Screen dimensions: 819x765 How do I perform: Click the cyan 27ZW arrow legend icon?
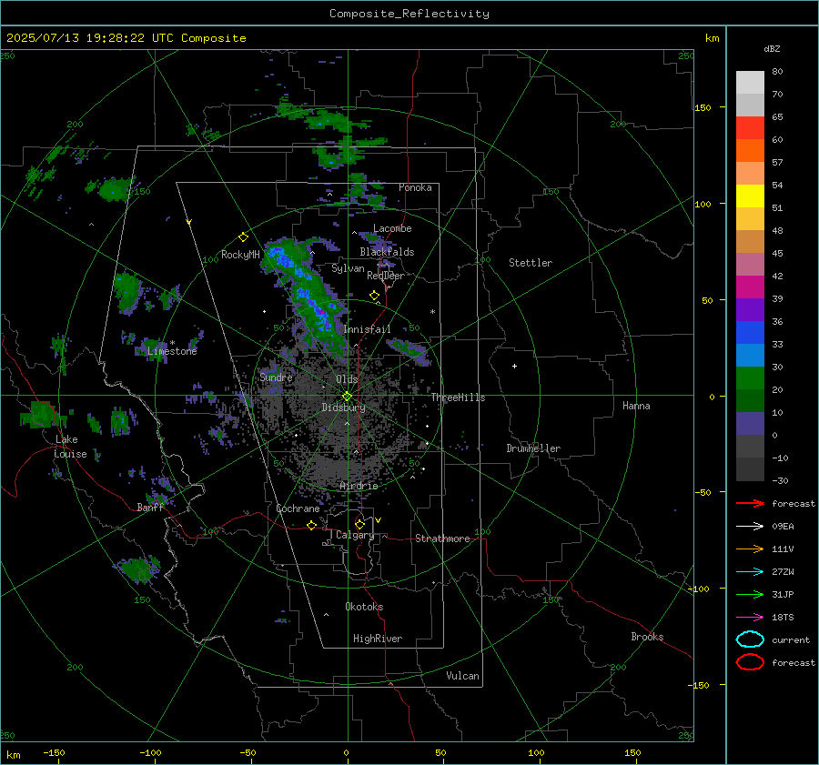750,572
